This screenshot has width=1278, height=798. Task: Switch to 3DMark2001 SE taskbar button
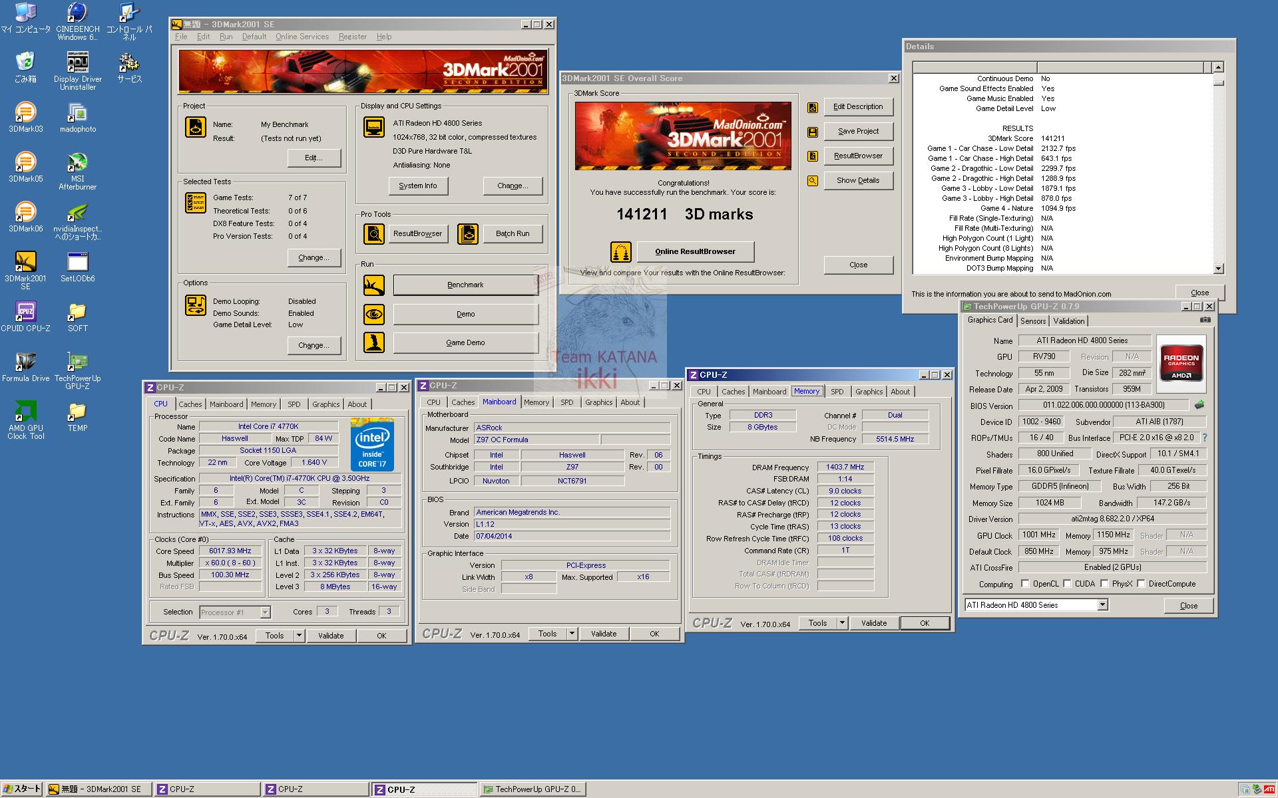98,789
